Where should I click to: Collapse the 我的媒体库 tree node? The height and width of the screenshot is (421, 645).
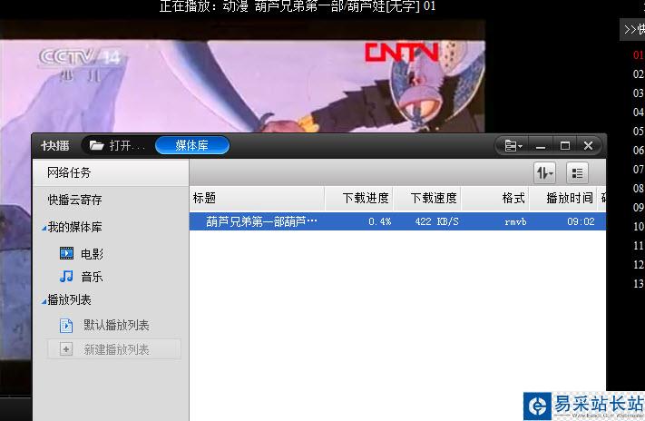[x=44, y=228]
